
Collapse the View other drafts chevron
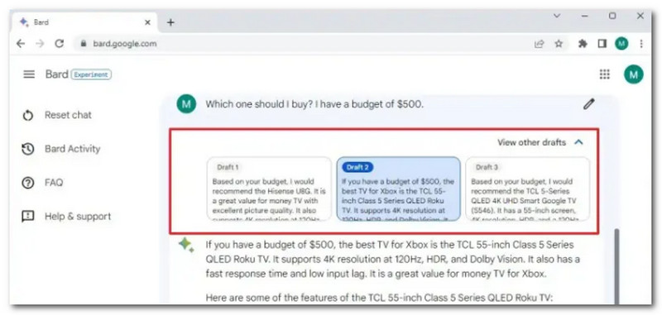coord(578,142)
